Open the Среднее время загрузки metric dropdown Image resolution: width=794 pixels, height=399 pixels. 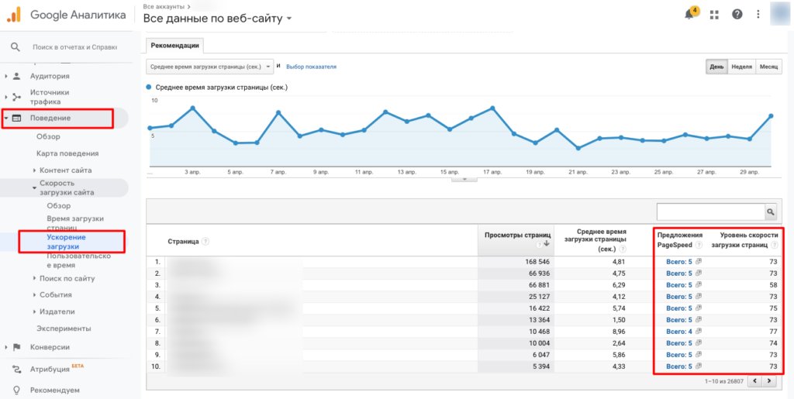click(210, 67)
